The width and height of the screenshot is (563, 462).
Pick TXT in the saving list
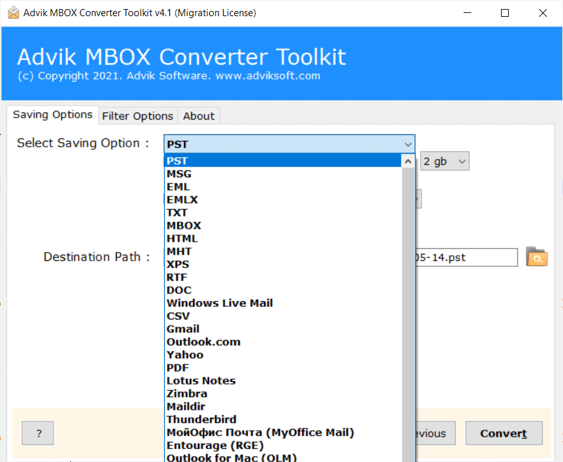283,213
